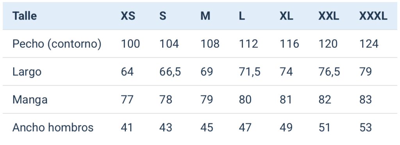Click the length value 76,5
The image size is (400, 145).
click(329, 72)
